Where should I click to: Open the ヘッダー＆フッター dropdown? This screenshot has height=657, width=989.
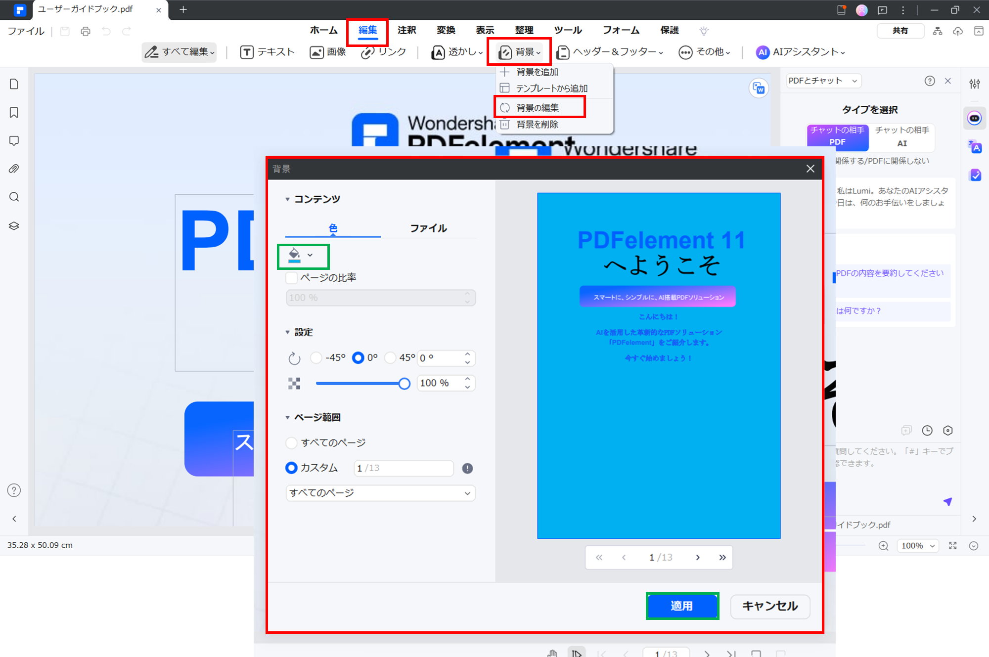tap(610, 52)
